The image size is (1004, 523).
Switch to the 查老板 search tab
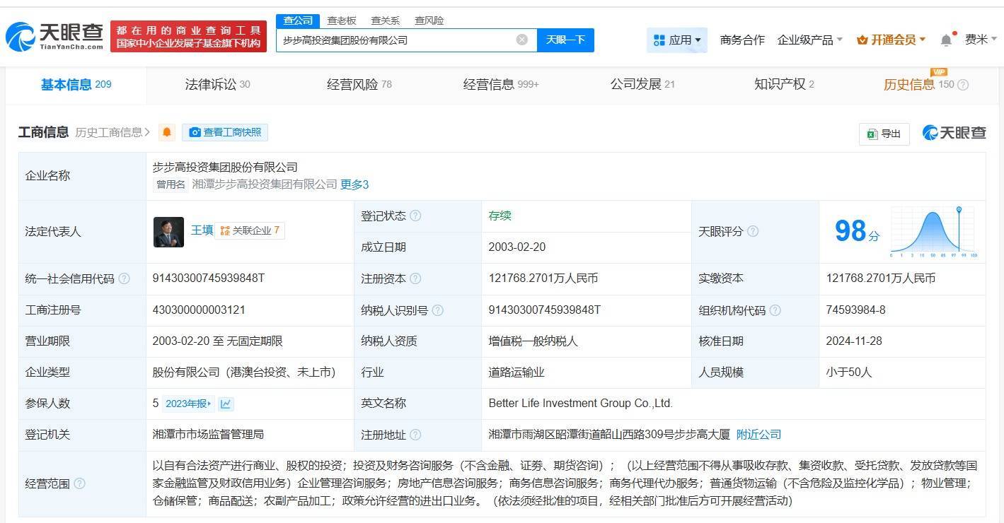[x=342, y=20]
